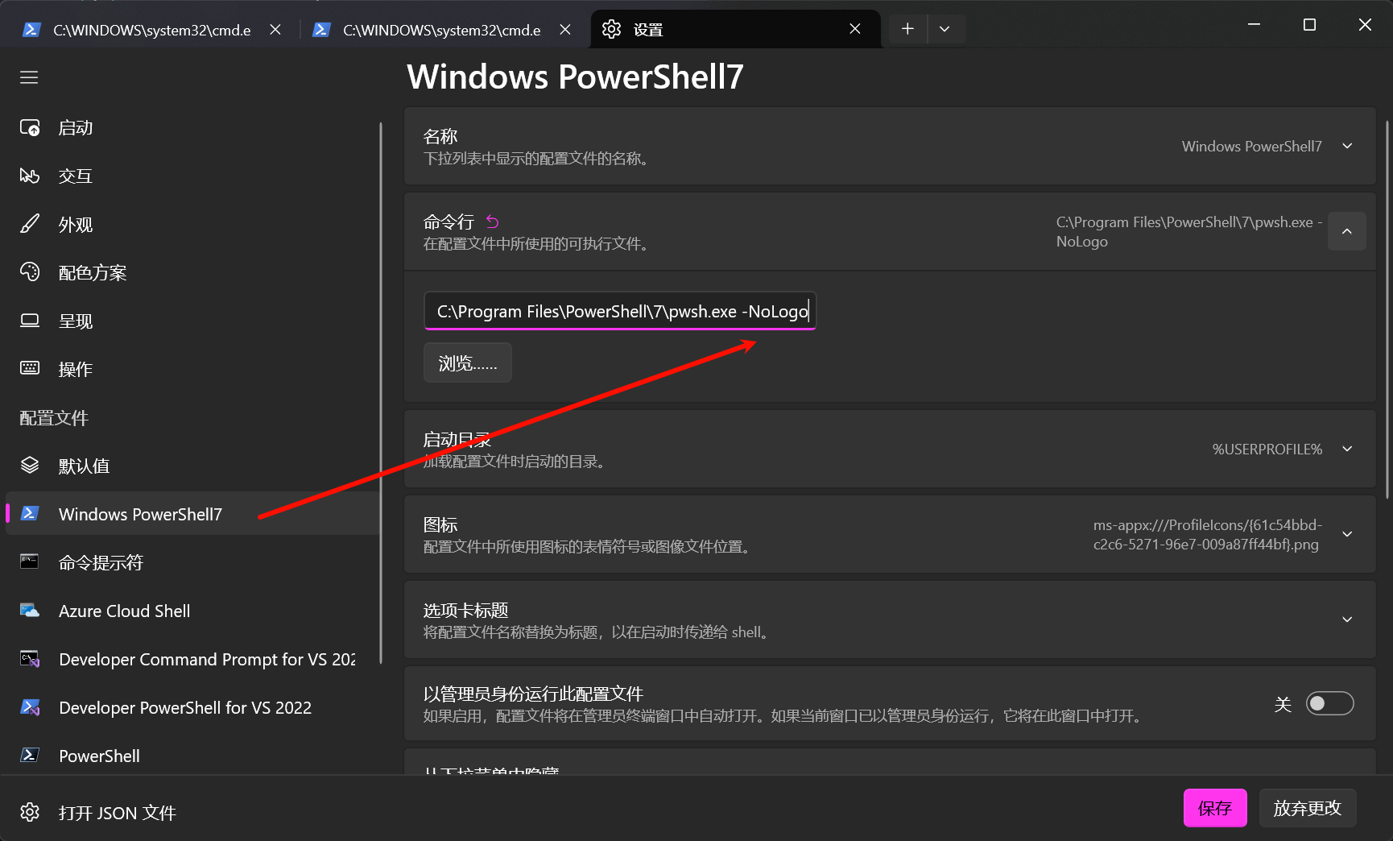Viewport: 1393px width, 841px height.
Task: Open the 交互 interaction settings page
Action: click(x=192, y=176)
